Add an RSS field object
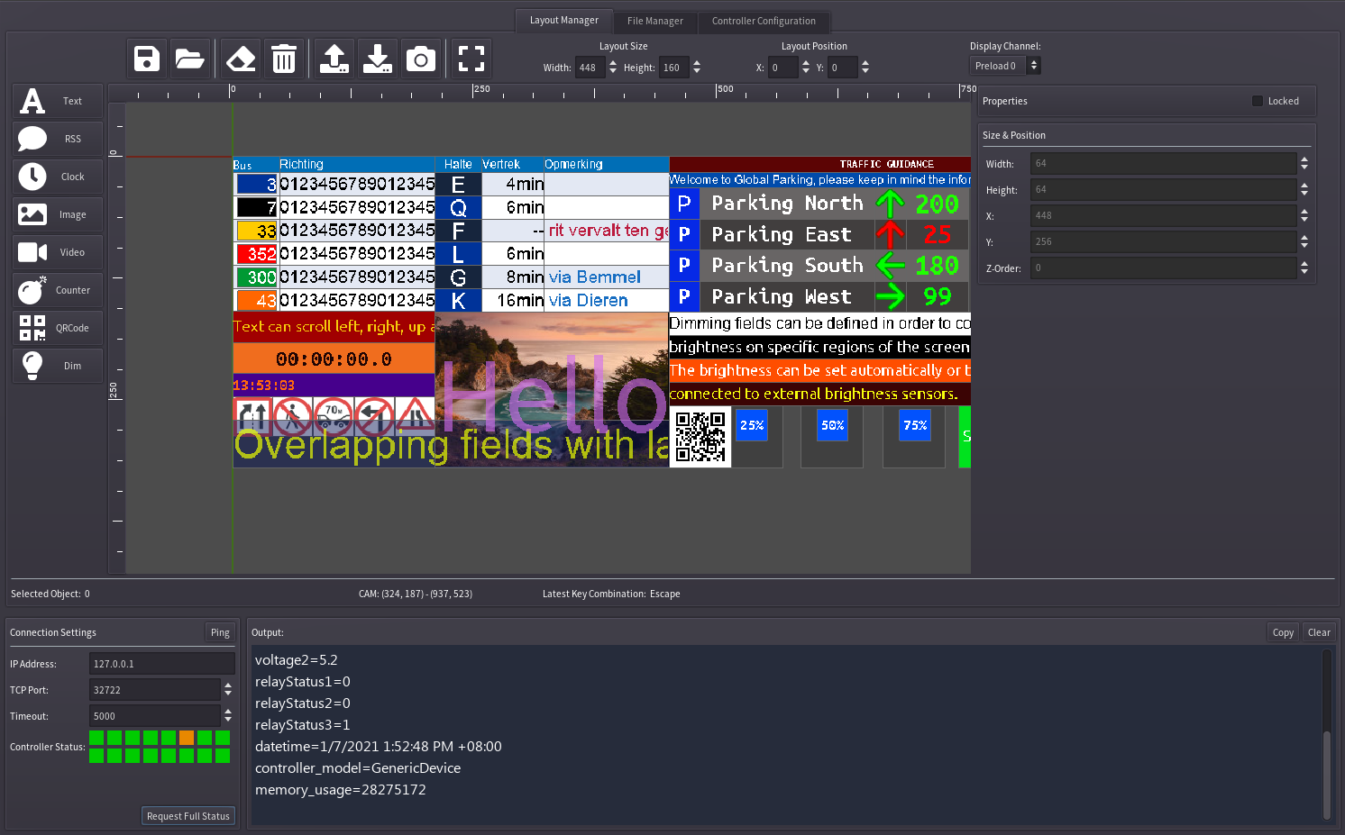The height and width of the screenshot is (835, 1345). [58, 139]
